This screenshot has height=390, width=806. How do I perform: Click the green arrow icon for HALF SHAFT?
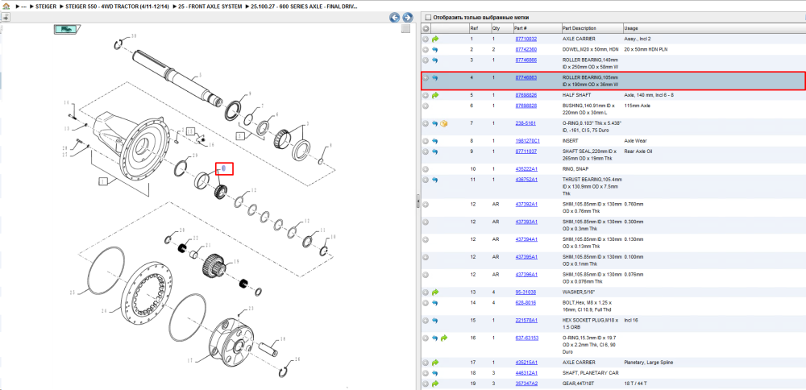click(435, 95)
